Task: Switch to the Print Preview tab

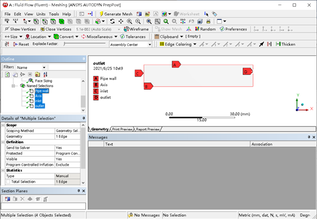Action: click(x=122, y=129)
